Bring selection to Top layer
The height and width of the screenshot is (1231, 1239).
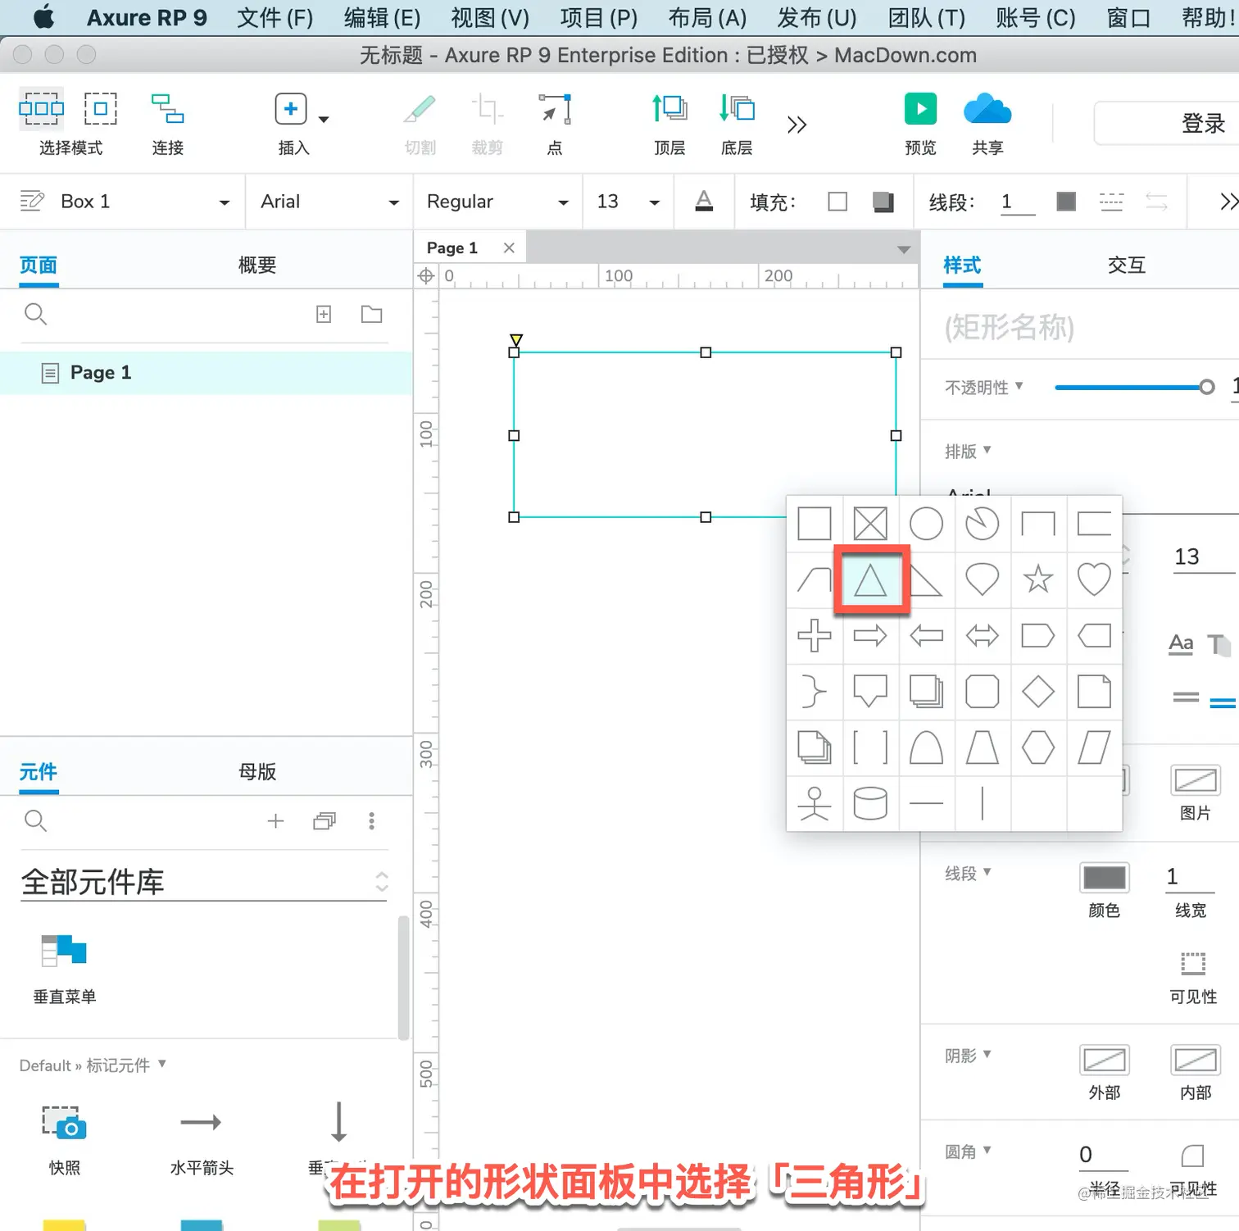[x=669, y=109]
